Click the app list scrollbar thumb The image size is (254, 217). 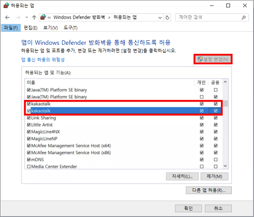[225, 103]
